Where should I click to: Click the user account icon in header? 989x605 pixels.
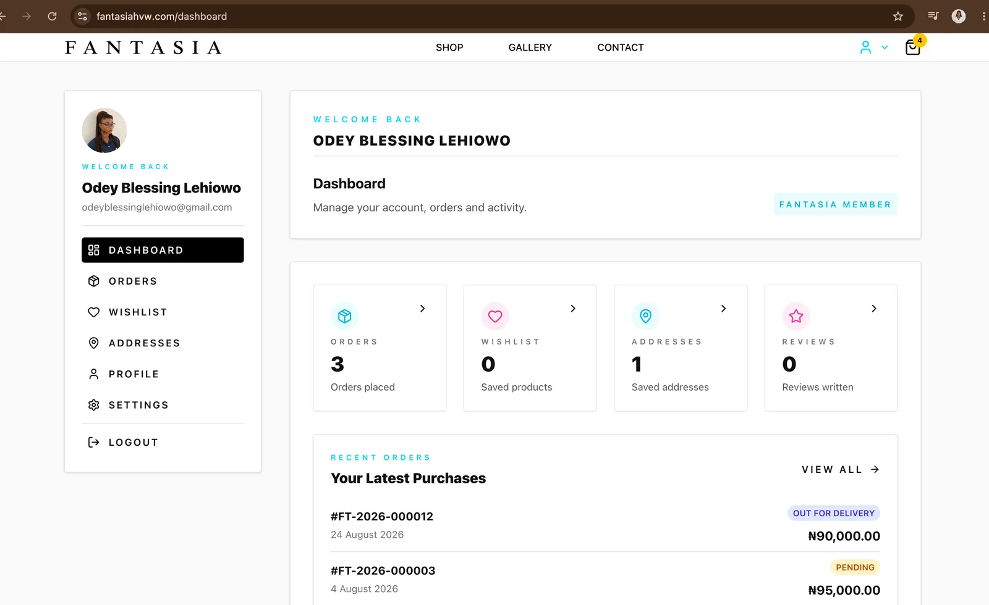[x=865, y=48]
